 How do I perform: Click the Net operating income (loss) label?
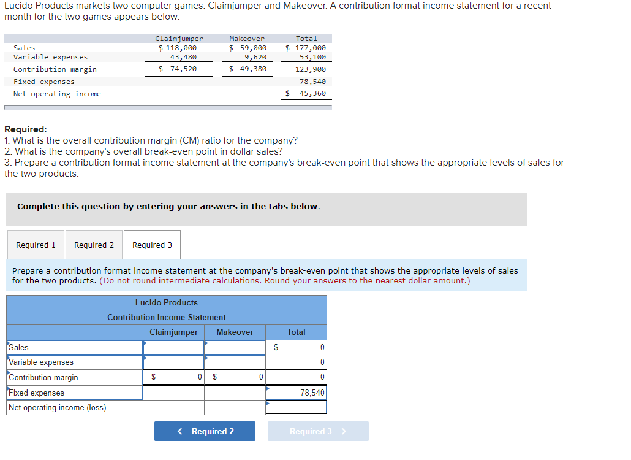(x=58, y=408)
